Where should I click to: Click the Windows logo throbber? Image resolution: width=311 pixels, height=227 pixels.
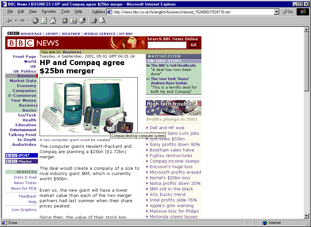pyautogui.click(x=303, y=12)
